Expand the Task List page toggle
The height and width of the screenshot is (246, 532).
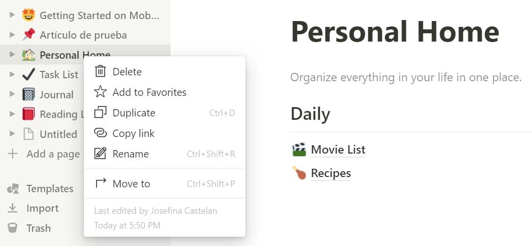point(12,74)
